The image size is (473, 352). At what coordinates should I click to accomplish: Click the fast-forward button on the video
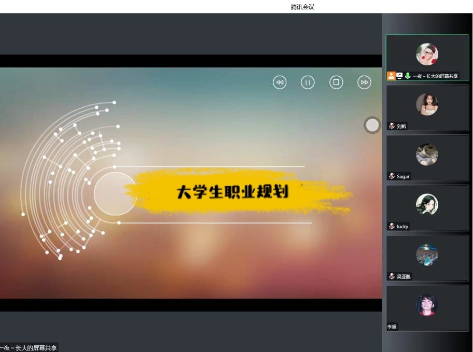[365, 82]
